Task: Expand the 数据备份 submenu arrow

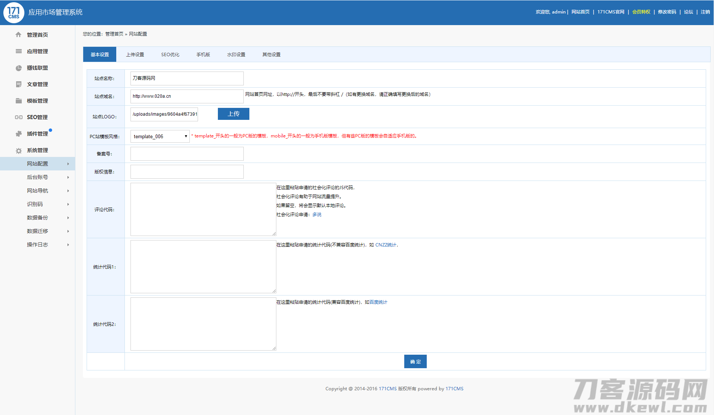Action: (x=68, y=218)
